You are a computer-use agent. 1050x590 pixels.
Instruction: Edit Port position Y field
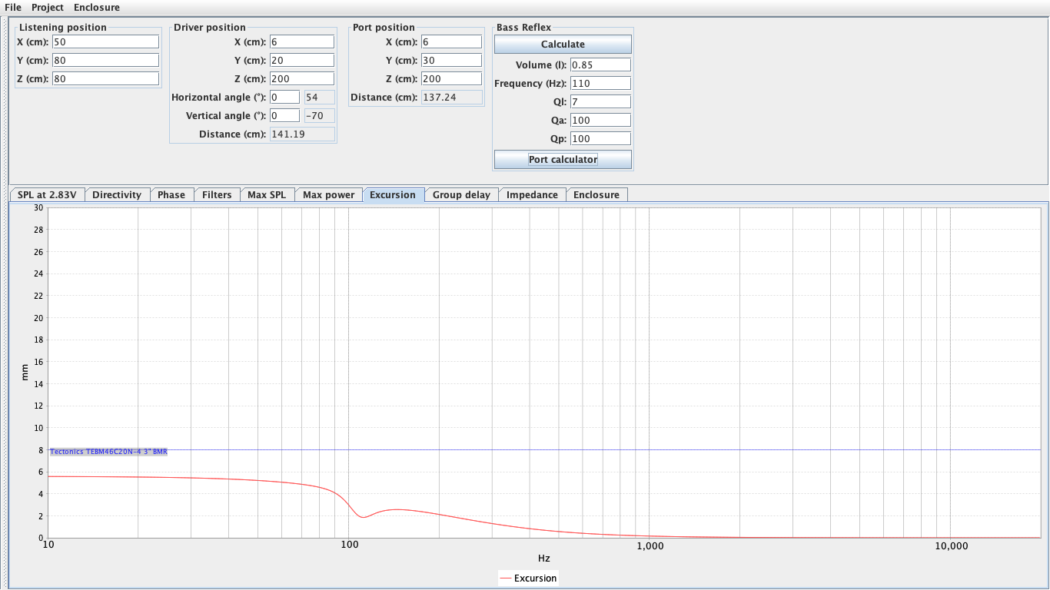click(451, 60)
